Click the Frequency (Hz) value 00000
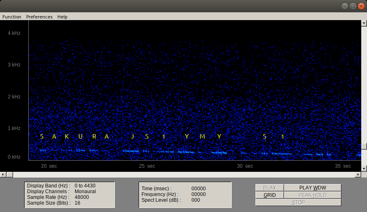The height and width of the screenshot is (212, 367). pos(198,194)
